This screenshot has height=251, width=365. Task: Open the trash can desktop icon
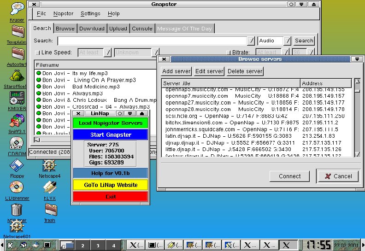tap(17, 210)
